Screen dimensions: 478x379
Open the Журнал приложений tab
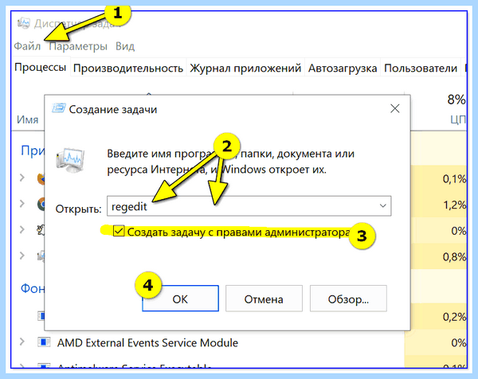pos(245,68)
